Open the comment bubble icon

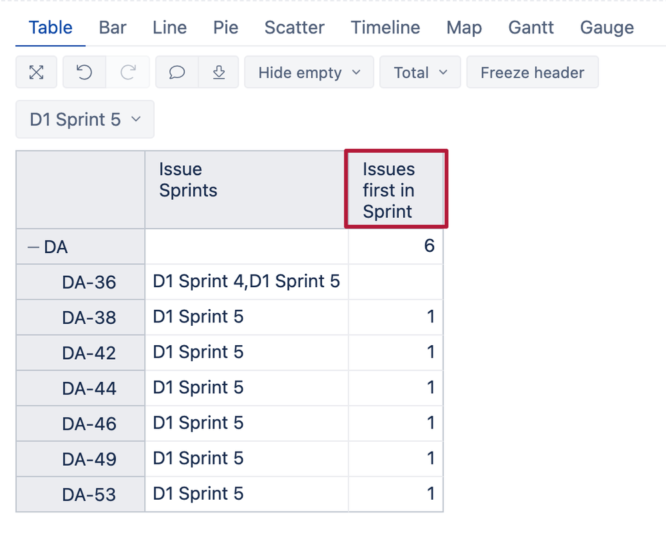(177, 73)
